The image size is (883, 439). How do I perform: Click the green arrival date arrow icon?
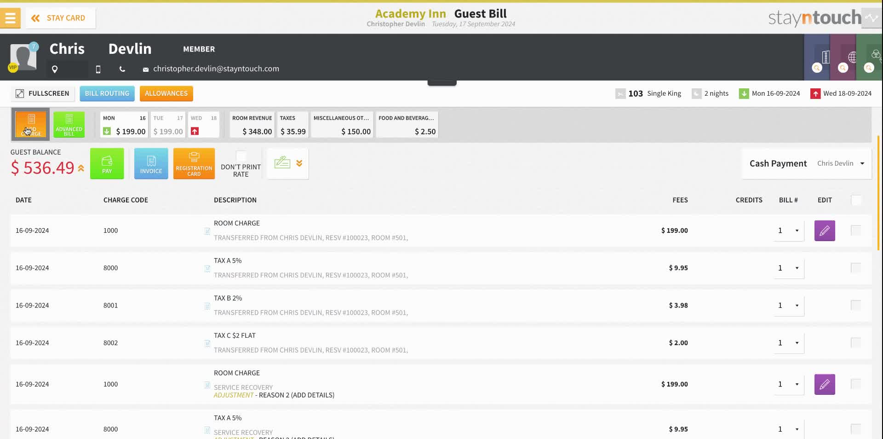[744, 93]
